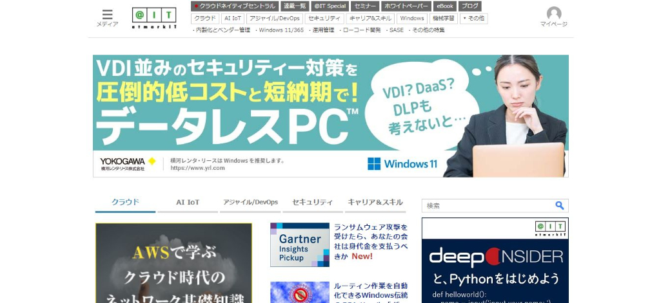The width and height of the screenshot is (661, 303).
Task: Switch to the AI IoT tab
Action: (188, 202)
